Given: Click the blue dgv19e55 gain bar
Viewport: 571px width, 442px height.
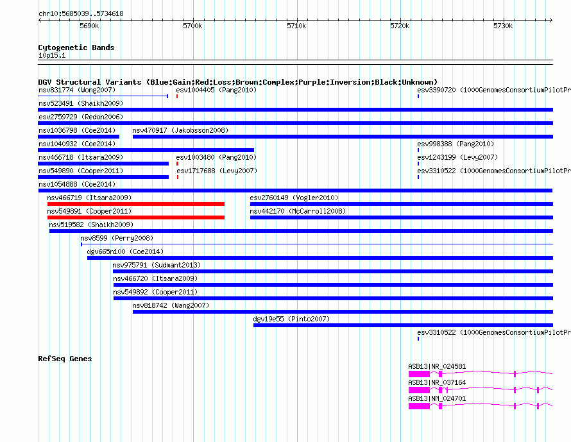Looking at the screenshot, I should pyautogui.click(x=403, y=325).
